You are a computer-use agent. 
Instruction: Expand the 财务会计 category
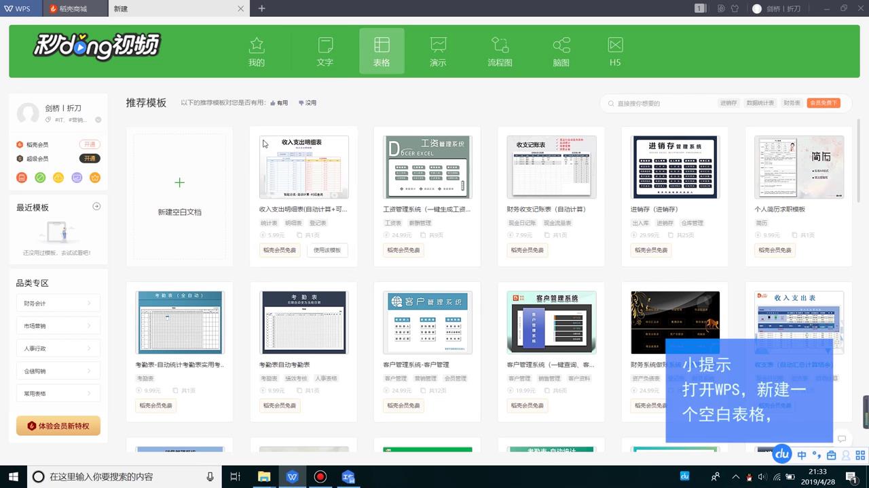[x=58, y=303]
